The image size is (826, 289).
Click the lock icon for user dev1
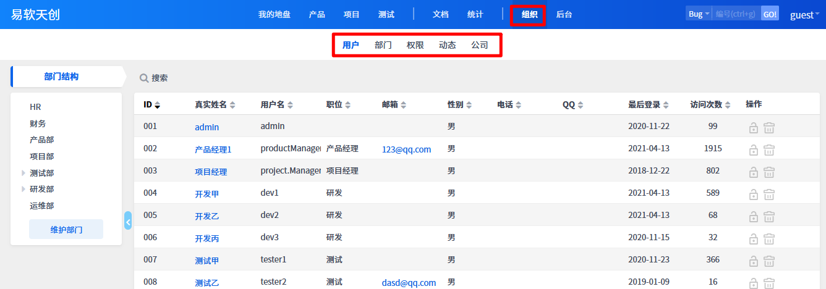coord(753,195)
